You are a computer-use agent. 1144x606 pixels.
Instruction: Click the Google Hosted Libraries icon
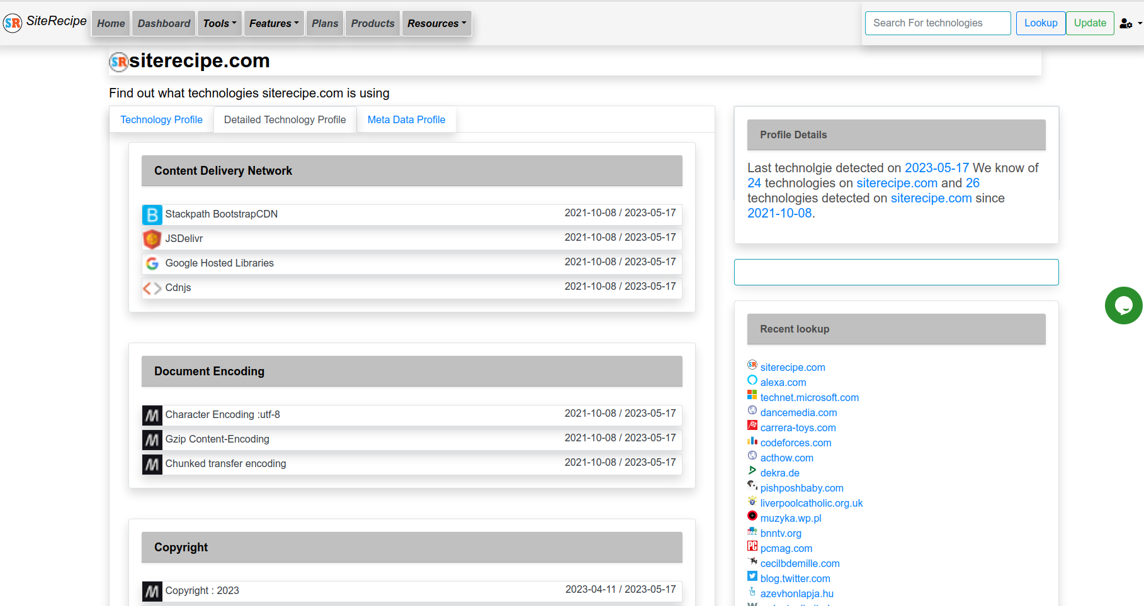pos(152,264)
